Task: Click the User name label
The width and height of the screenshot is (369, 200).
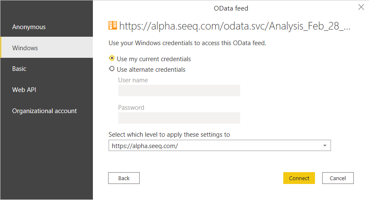Action: coord(133,80)
